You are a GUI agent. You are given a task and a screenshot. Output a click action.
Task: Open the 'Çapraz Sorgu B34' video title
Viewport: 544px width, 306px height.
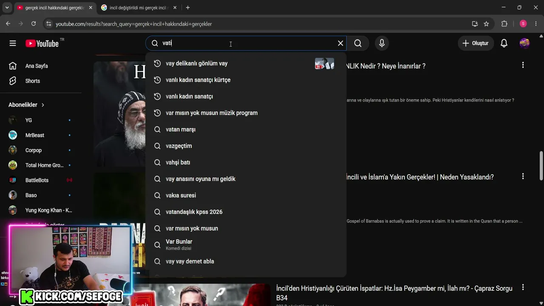tap(394, 293)
